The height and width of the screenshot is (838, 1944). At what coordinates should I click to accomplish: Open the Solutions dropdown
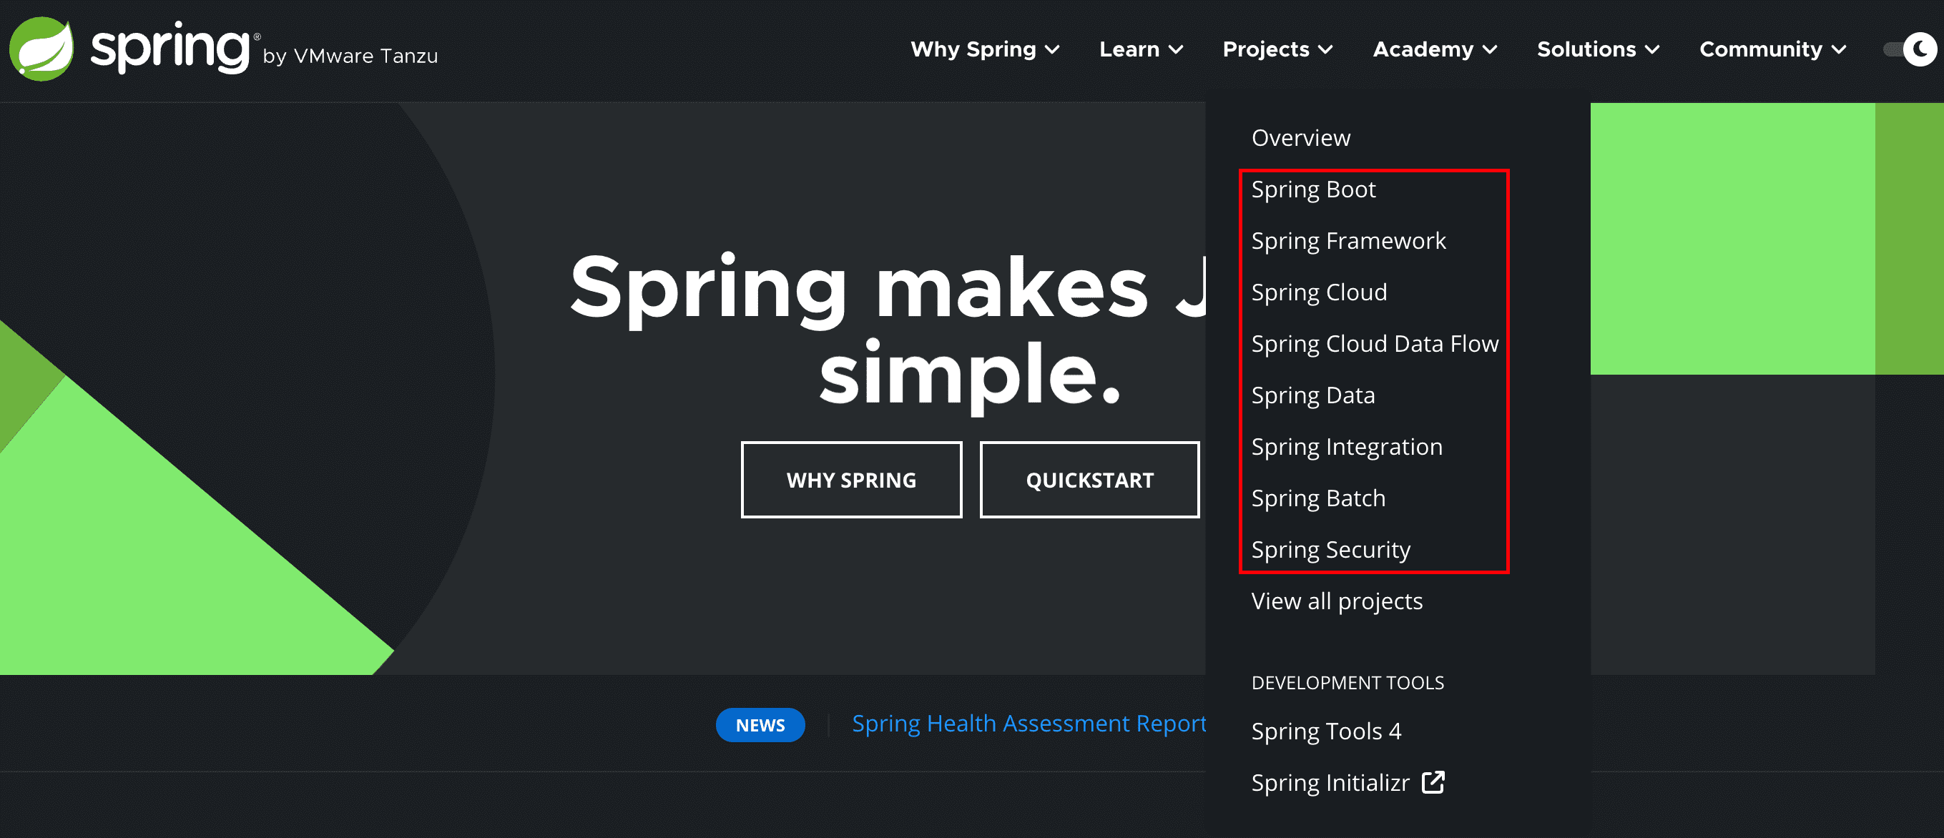point(1599,50)
